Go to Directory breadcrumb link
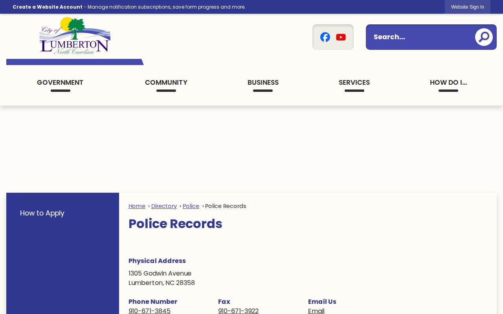Image resolution: width=503 pixels, height=314 pixels. point(164,206)
